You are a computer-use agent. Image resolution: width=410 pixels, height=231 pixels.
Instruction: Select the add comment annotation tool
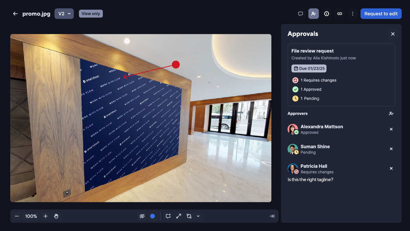tap(168, 216)
